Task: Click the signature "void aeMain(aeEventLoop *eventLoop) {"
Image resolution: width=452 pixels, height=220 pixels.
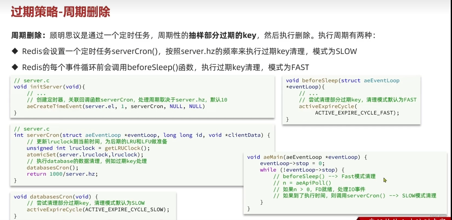Action: click(307, 157)
